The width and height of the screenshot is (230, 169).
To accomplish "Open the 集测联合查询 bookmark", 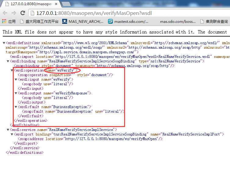I will click(x=214, y=22).
